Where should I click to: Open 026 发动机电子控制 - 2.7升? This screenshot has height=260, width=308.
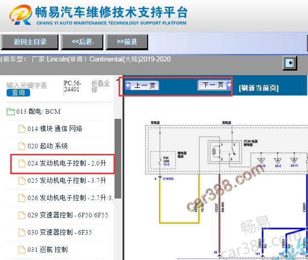point(70,198)
